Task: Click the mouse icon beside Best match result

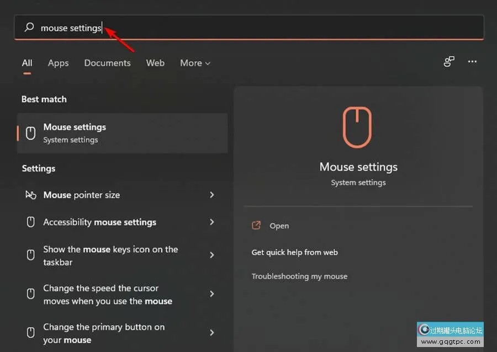Action: point(31,133)
